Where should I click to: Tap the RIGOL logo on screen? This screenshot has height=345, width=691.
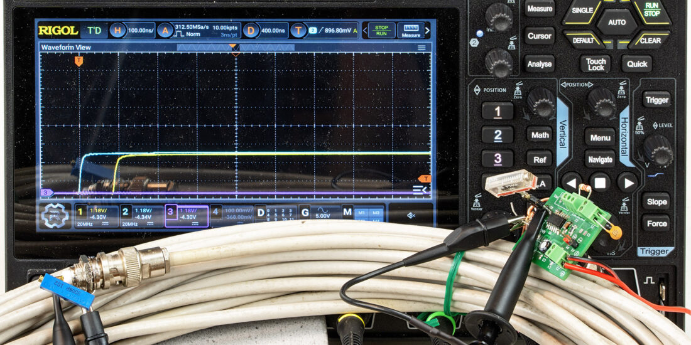point(58,30)
